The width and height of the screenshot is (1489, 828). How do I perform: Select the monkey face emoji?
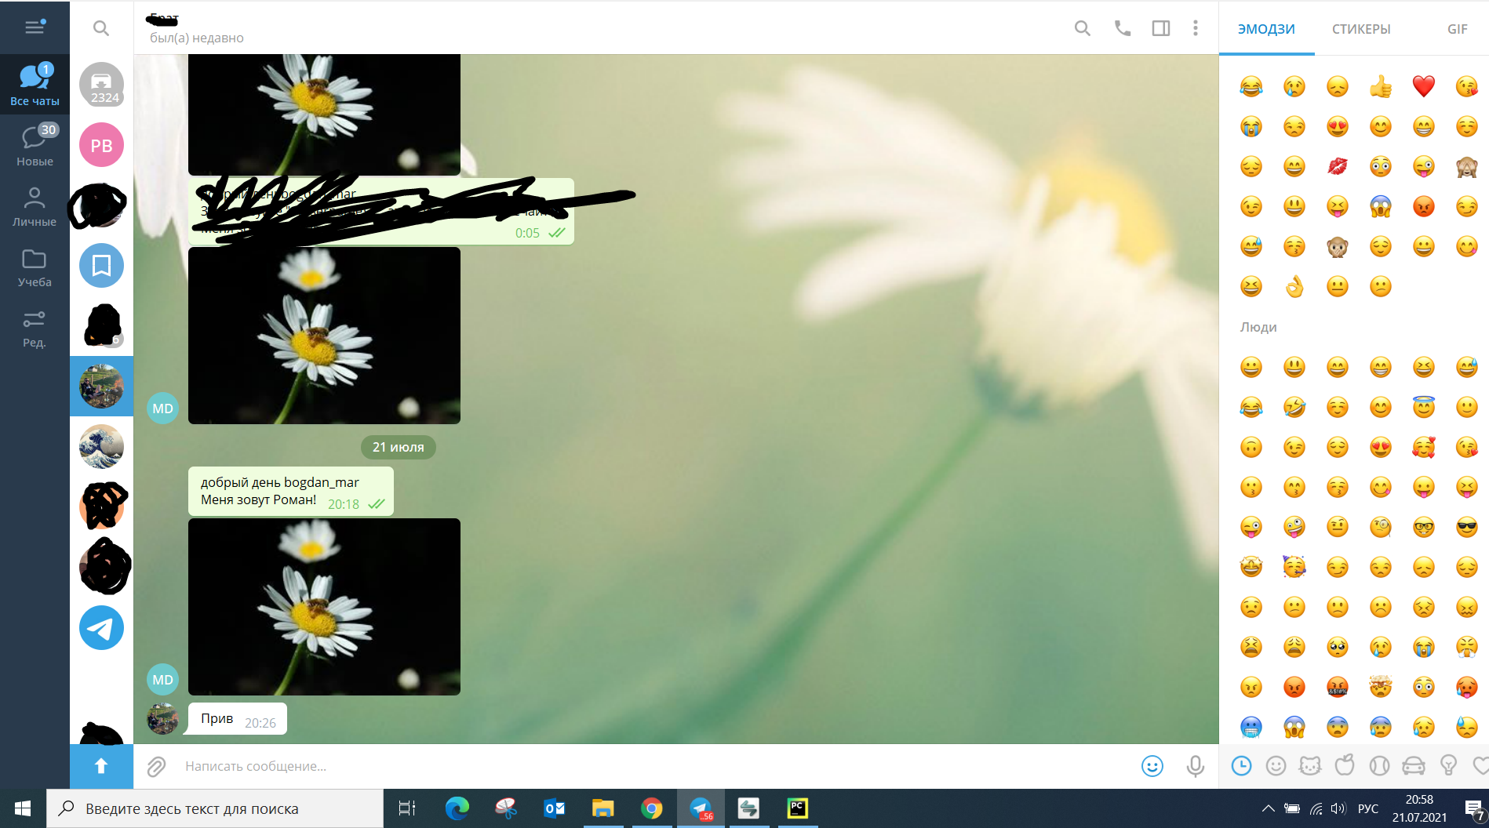(x=1338, y=247)
